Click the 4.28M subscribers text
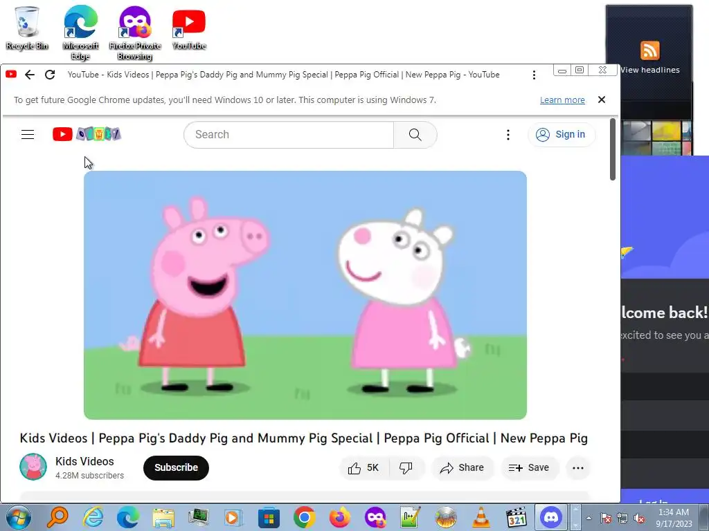This screenshot has width=709, height=531. coord(89,476)
